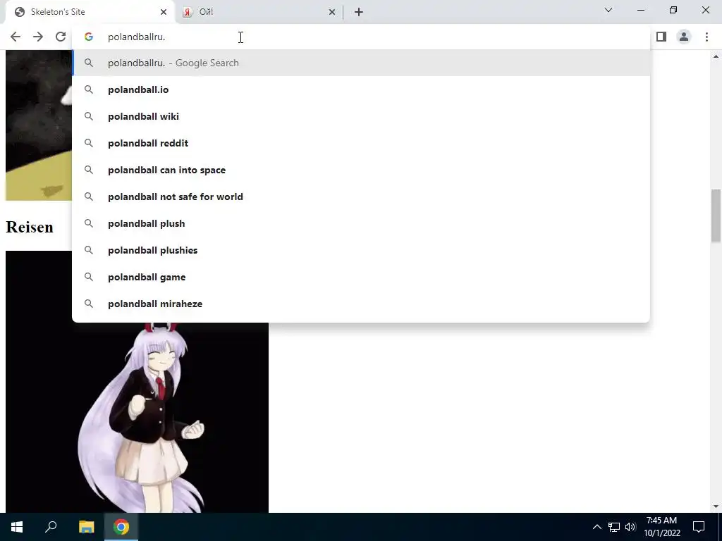The height and width of the screenshot is (541, 722).
Task: Click the image above the Reisen heading
Action: pyautogui.click(x=39, y=125)
